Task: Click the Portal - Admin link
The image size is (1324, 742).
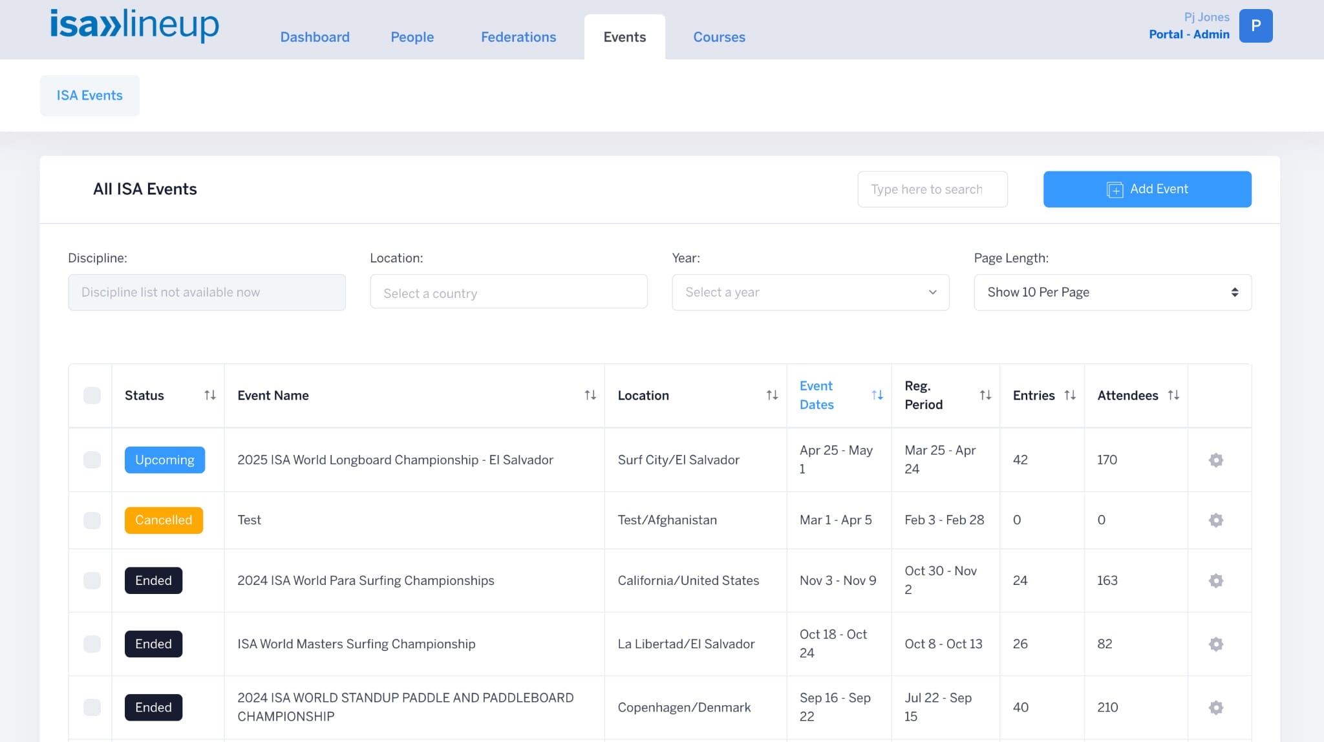Action: tap(1189, 34)
